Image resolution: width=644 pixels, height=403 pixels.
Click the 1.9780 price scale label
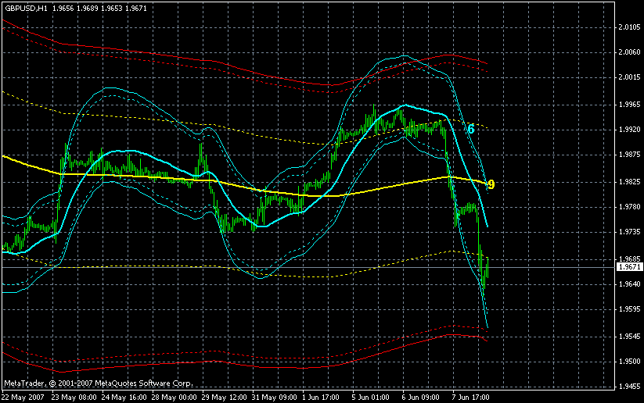tap(630, 207)
